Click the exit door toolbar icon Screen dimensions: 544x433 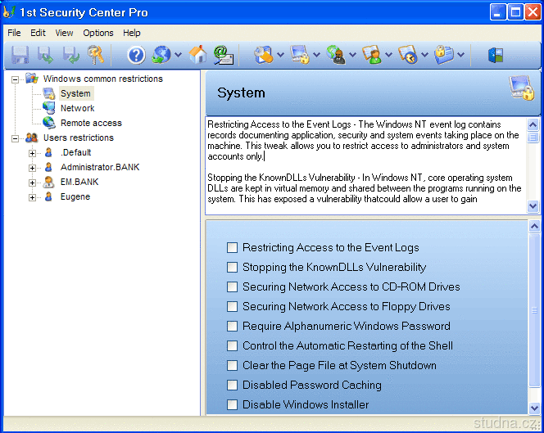pyautogui.click(x=496, y=55)
